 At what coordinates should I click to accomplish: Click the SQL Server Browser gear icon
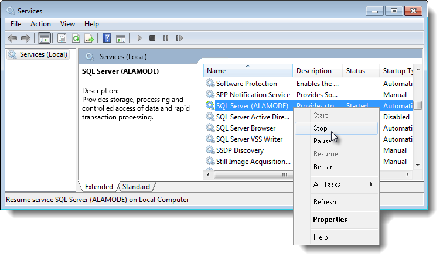tap(210, 128)
